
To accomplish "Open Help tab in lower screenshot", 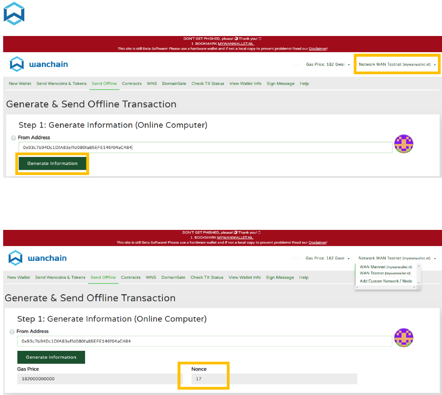I will 303,278.
